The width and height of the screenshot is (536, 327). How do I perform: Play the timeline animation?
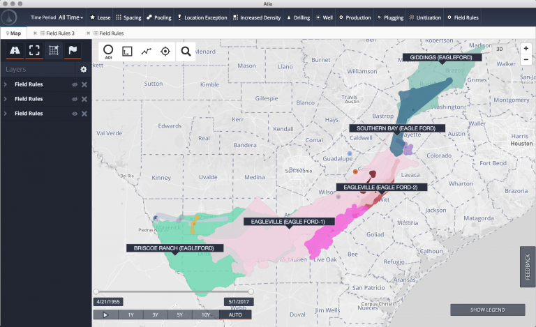(105, 314)
